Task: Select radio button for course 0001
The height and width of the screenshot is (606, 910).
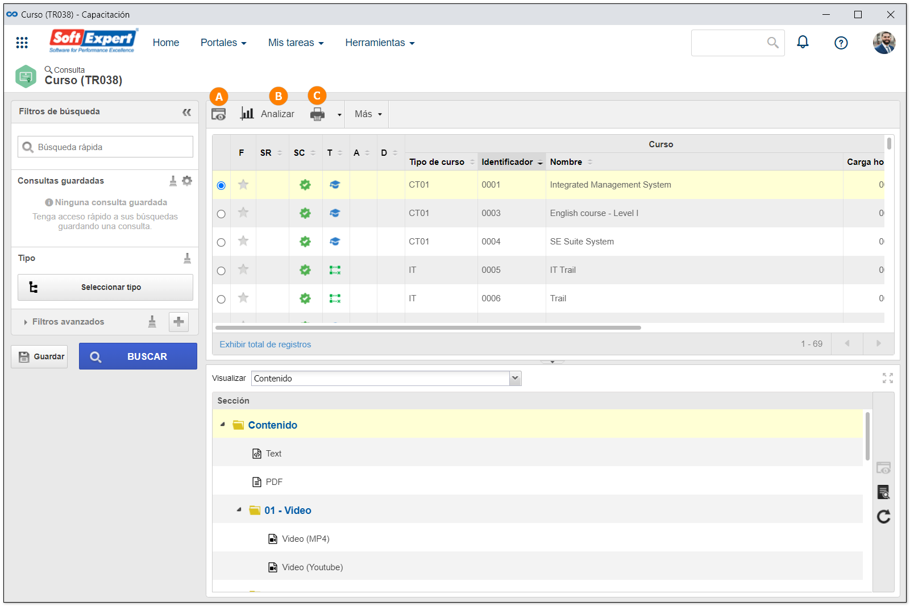Action: pyautogui.click(x=221, y=185)
